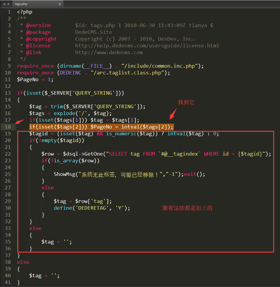Click the $PageNo = 1 assignment line
The height and width of the screenshot is (287, 280).
click(35, 79)
